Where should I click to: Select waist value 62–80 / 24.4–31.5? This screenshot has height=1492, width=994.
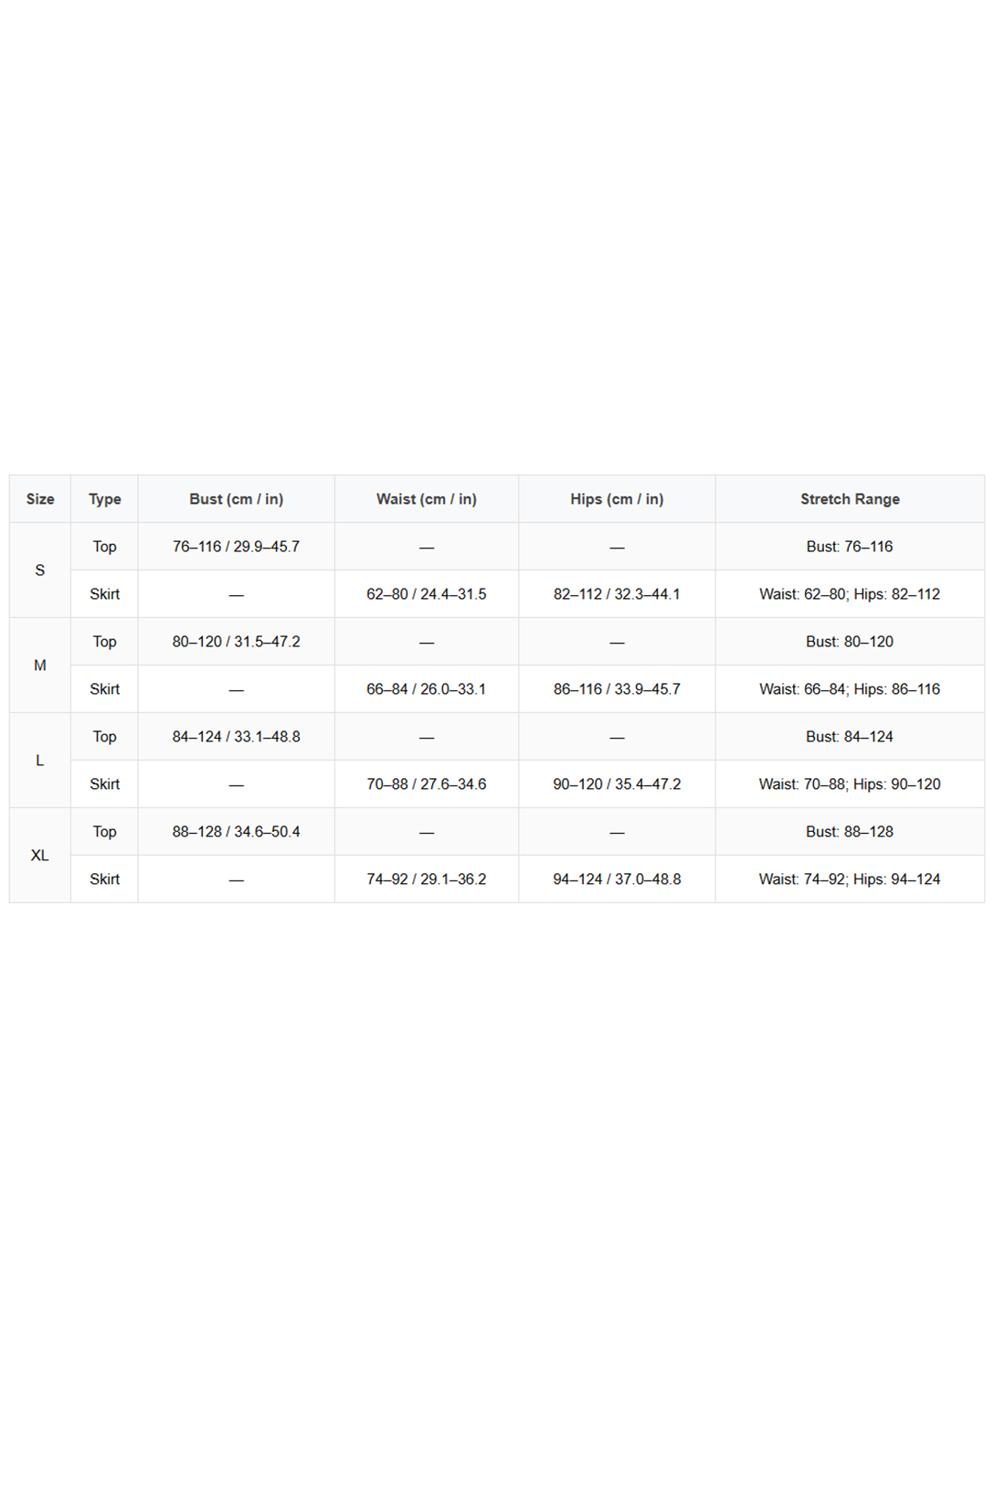(x=426, y=594)
